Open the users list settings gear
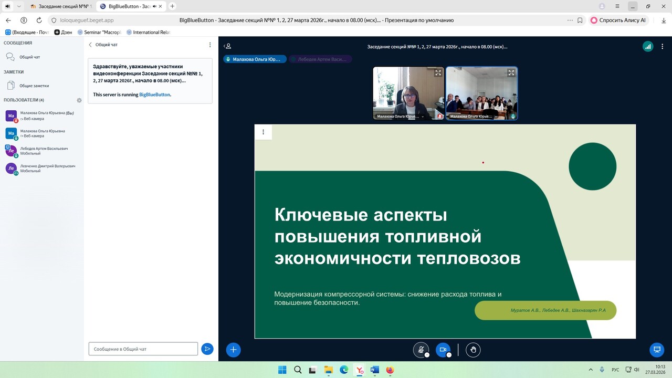Viewport: 672px width, 378px height. [79, 100]
